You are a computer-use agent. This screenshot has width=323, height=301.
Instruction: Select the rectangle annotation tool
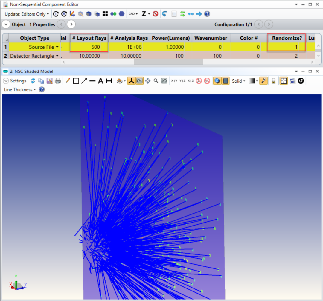tap(76, 81)
